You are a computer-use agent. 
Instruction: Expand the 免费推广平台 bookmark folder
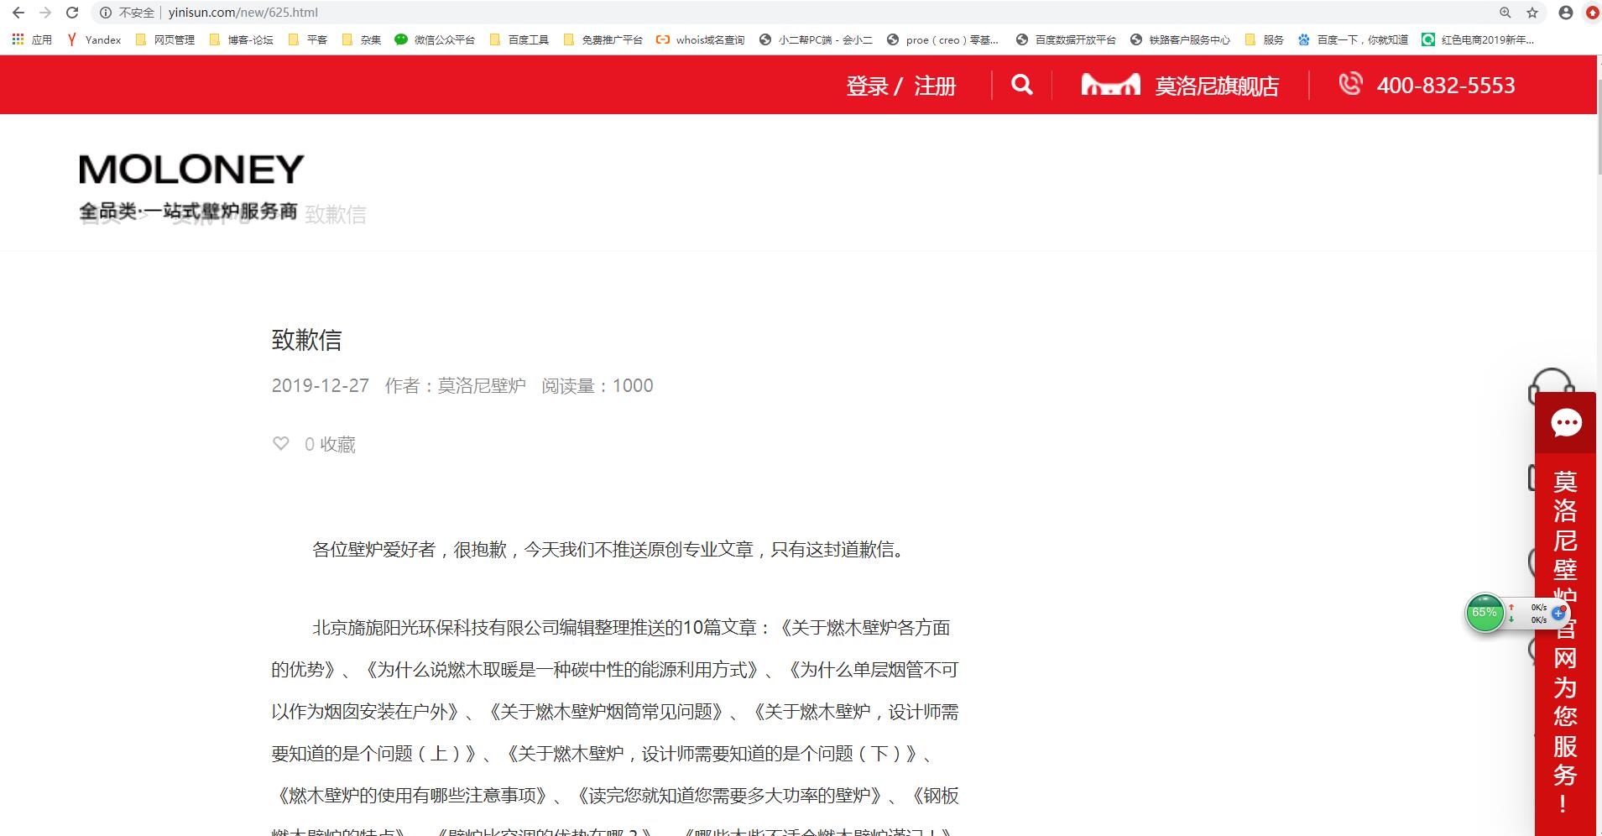(603, 39)
